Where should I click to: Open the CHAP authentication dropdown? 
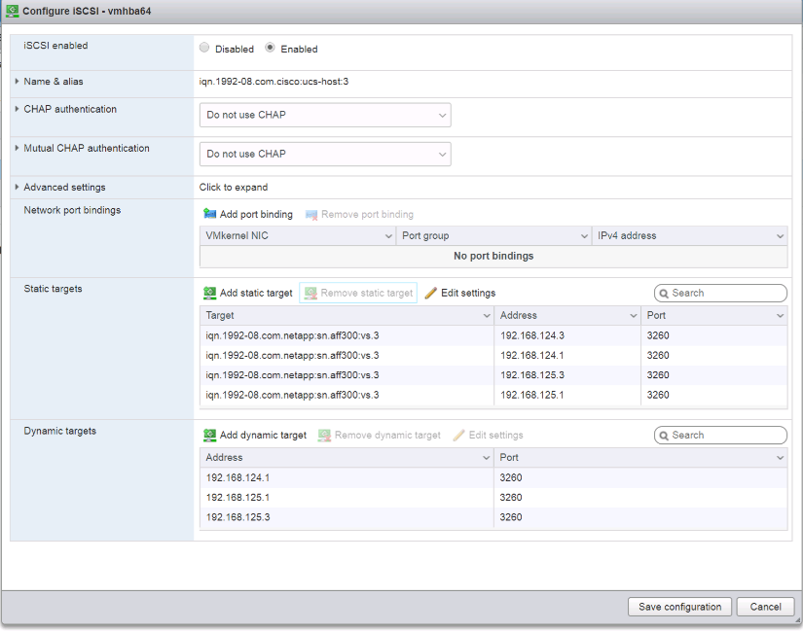pyautogui.click(x=325, y=115)
